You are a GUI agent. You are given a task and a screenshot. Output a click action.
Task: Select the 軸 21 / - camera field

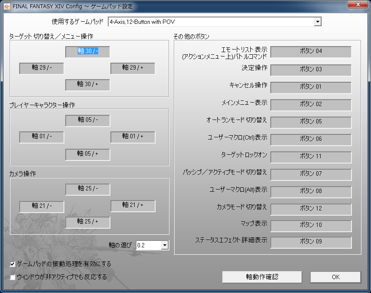click(x=41, y=206)
